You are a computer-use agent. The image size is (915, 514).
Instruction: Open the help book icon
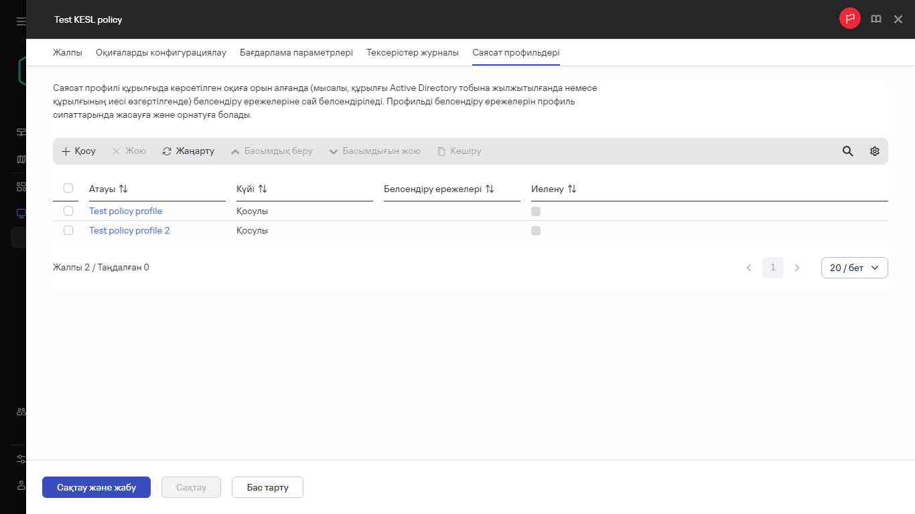(875, 19)
